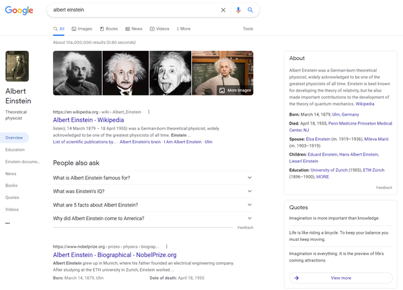Select the All search tab
Image resolution: width=403 pixels, height=290 pixels.
coord(59,29)
